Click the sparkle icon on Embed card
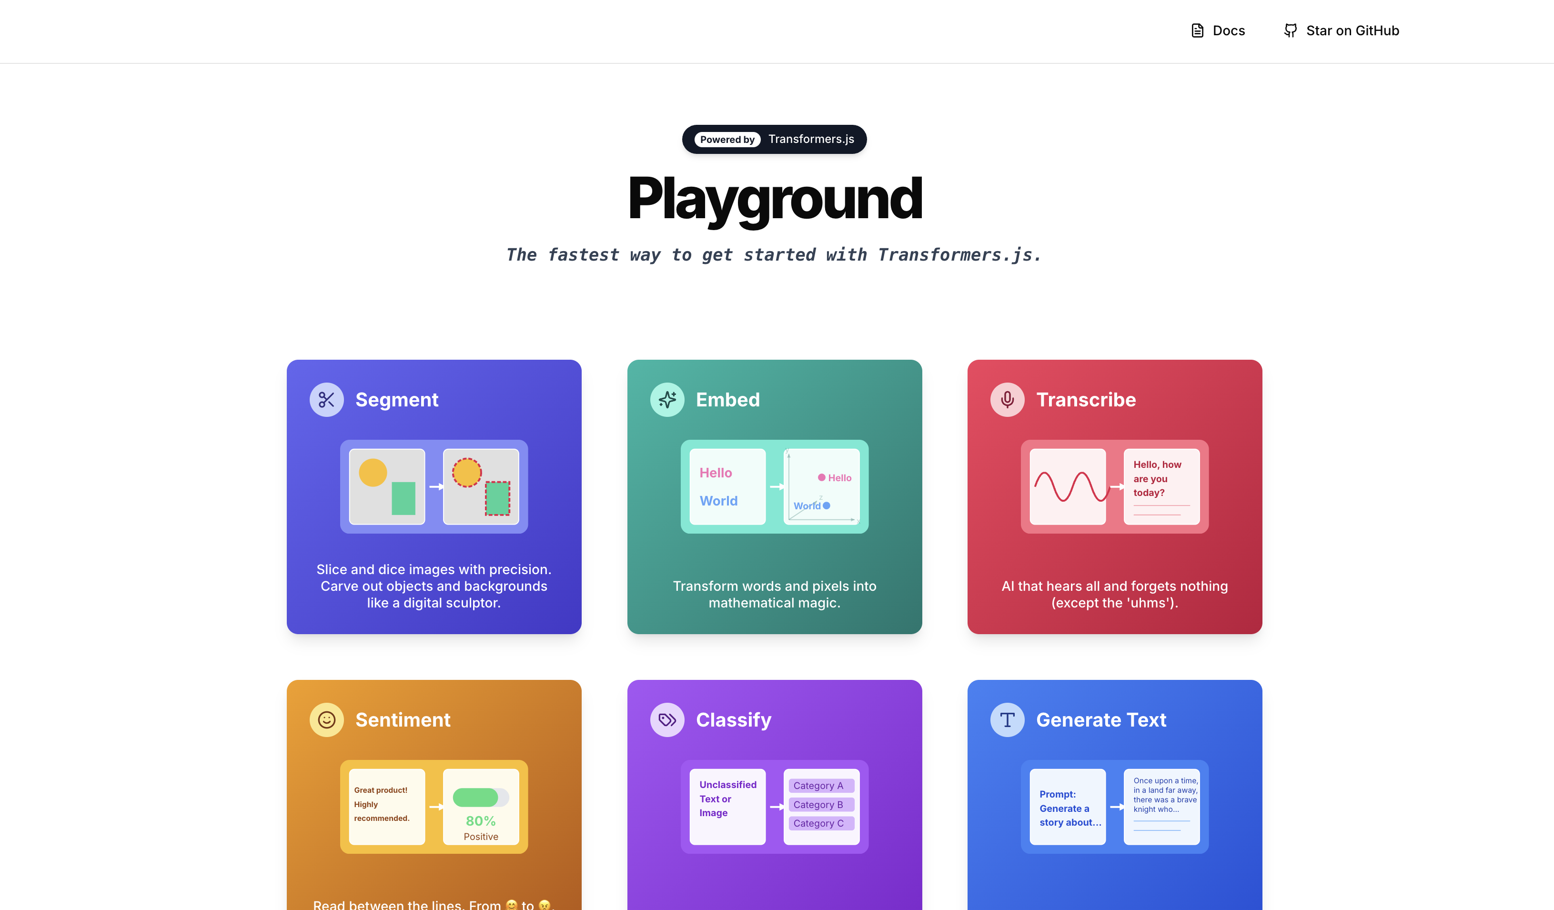Image resolution: width=1554 pixels, height=910 pixels. pos(667,400)
